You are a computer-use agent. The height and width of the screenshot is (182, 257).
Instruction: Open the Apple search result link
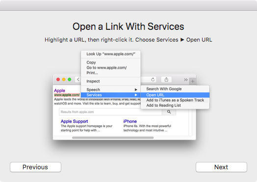click(x=59, y=91)
